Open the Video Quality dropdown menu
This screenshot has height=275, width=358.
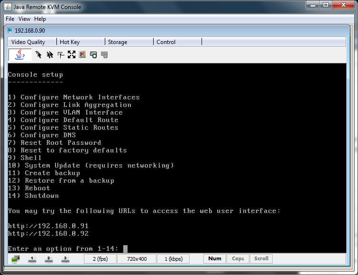tap(28, 42)
